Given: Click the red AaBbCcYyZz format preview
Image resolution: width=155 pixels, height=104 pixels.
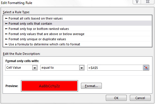Looking at the screenshot, I should click(49, 86).
